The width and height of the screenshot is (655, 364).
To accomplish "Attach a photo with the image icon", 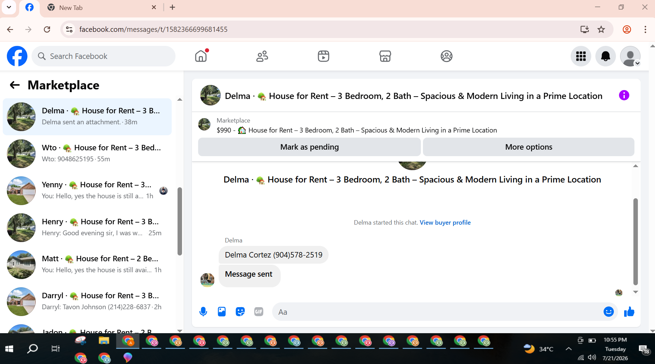I will (x=222, y=312).
